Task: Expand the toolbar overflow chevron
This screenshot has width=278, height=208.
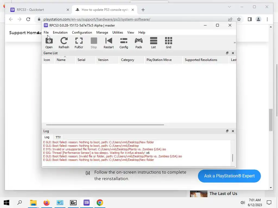Action: (235, 43)
